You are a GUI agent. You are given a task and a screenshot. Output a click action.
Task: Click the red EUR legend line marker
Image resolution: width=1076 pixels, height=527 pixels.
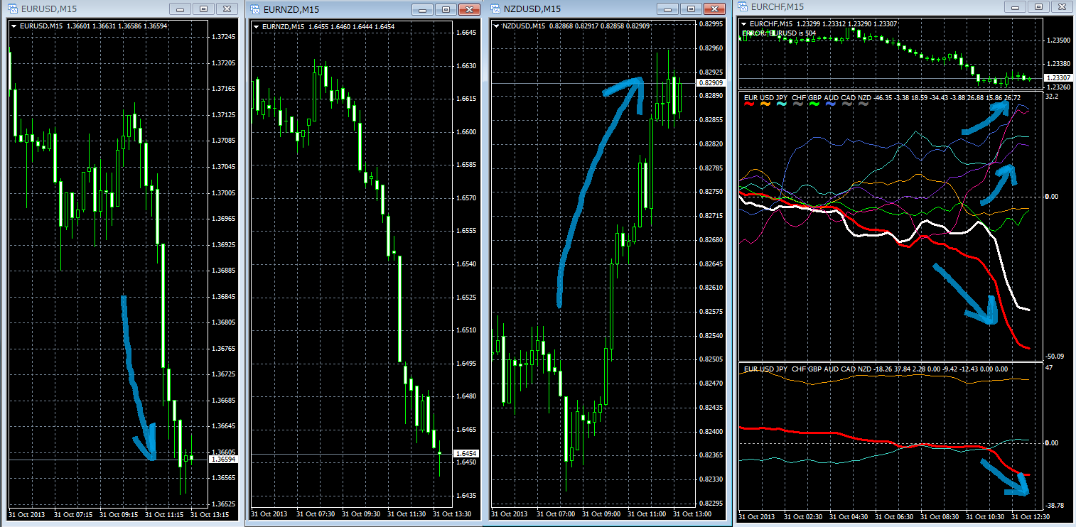(x=749, y=104)
